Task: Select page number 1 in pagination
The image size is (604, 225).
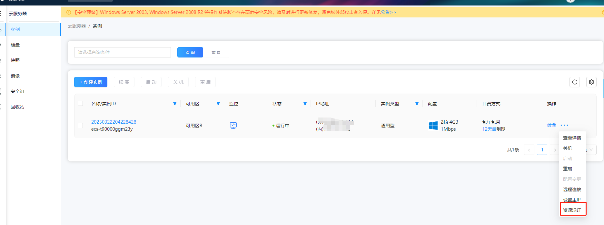Action: [542, 150]
